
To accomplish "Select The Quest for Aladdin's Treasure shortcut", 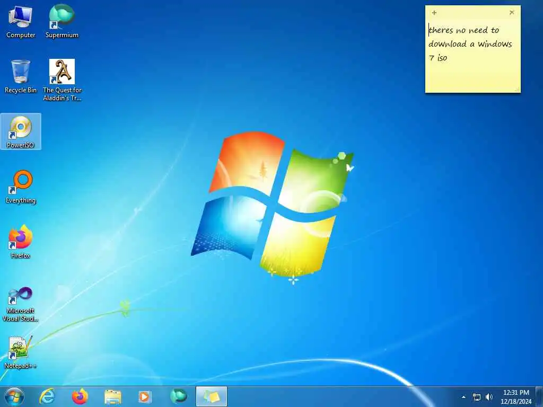I will pos(62,81).
